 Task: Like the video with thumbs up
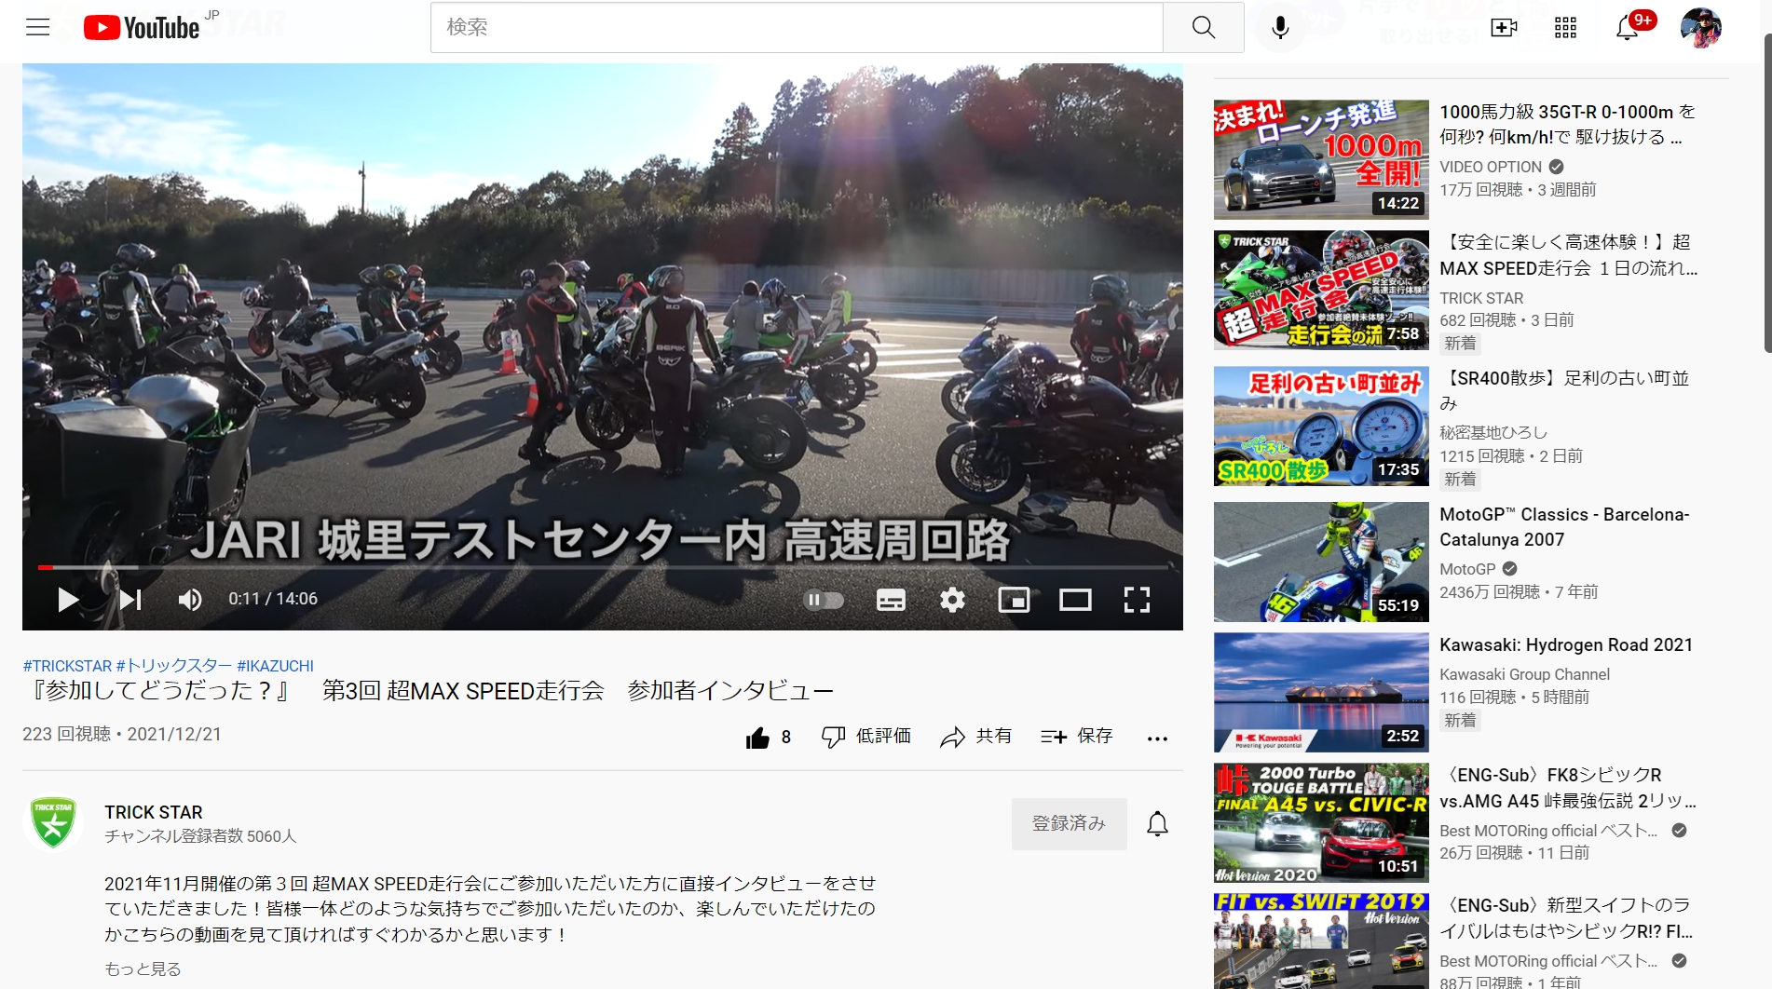(x=757, y=738)
